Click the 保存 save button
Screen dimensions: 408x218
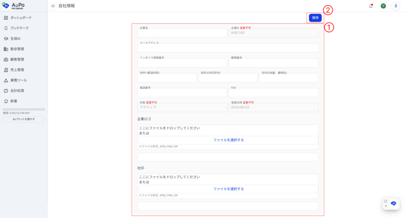pos(315,18)
